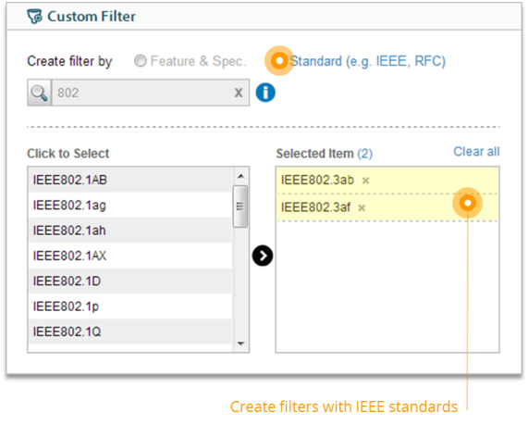This screenshot has width=528, height=425.
Task: Click the Clear all link
Action: pyautogui.click(x=476, y=152)
